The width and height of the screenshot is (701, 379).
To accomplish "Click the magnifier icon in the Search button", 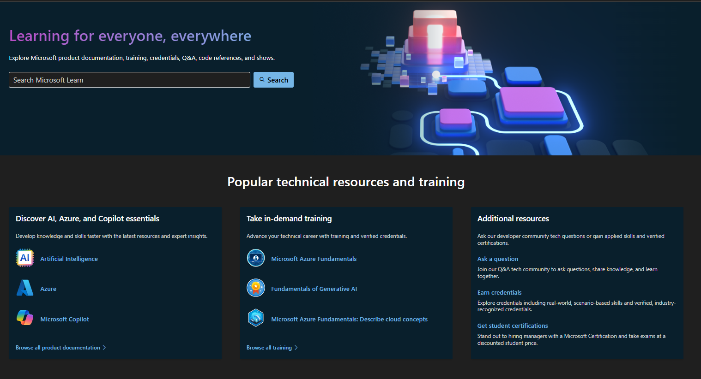I will point(262,79).
